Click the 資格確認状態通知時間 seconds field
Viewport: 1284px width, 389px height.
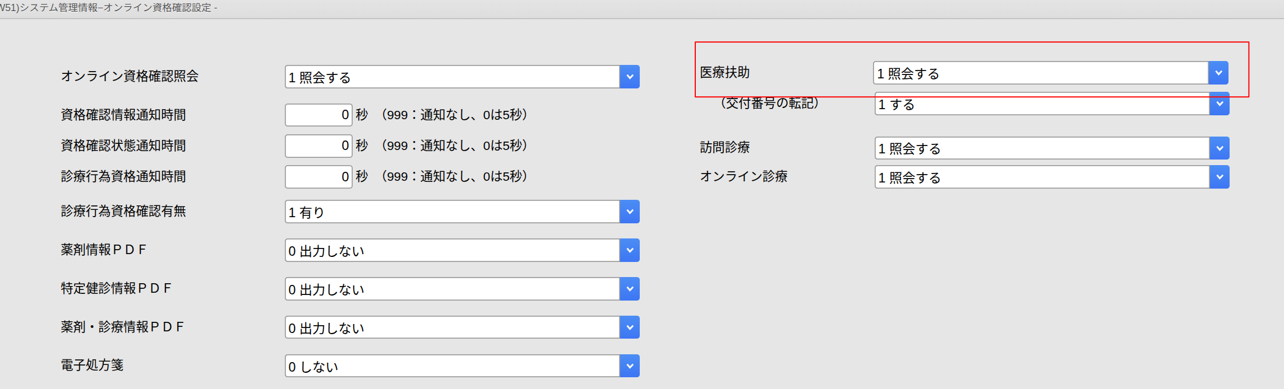(x=318, y=146)
